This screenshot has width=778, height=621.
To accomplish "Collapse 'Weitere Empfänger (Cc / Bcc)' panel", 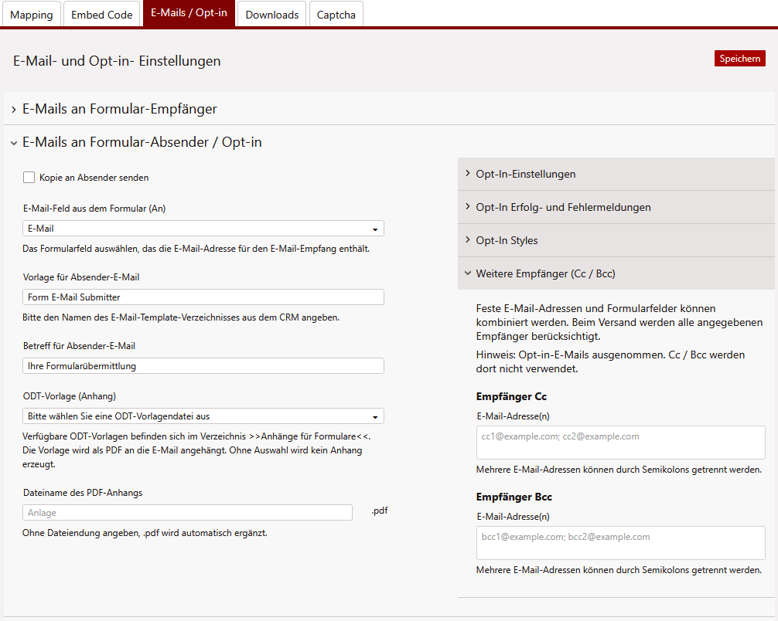I will click(x=545, y=273).
